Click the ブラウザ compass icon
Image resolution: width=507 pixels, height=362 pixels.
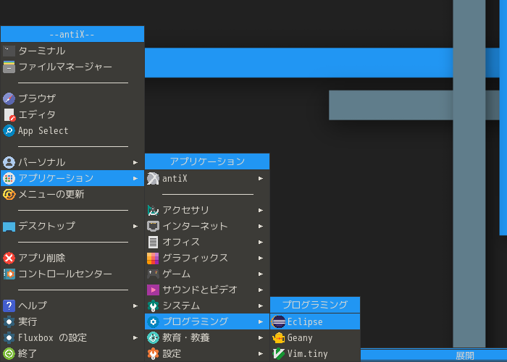9,98
